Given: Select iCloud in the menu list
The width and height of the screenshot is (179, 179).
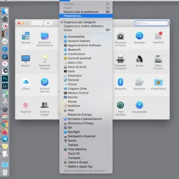Looking at the screenshot, I should click(86, 84).
